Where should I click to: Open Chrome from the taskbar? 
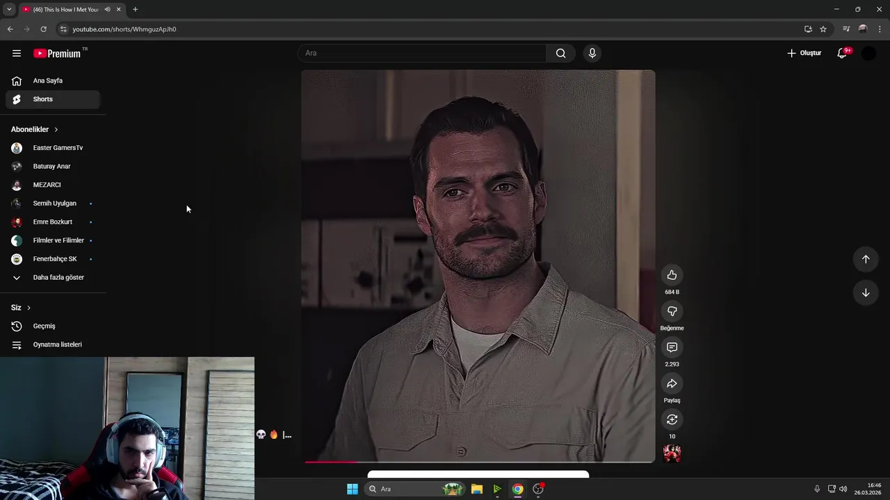click(518, 489)
